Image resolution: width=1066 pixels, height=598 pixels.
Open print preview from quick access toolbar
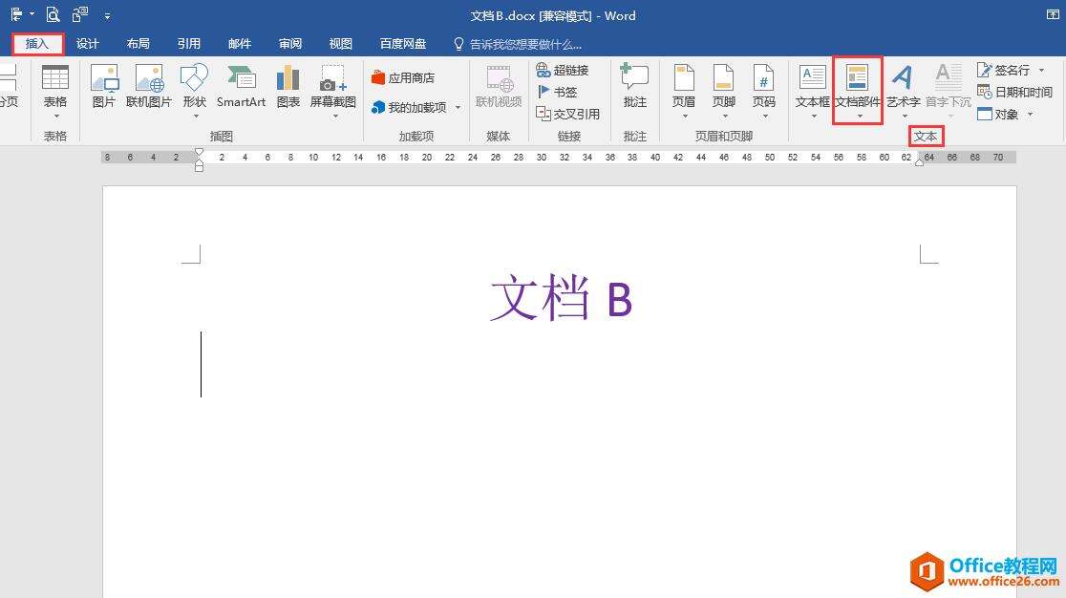point(53,14)
